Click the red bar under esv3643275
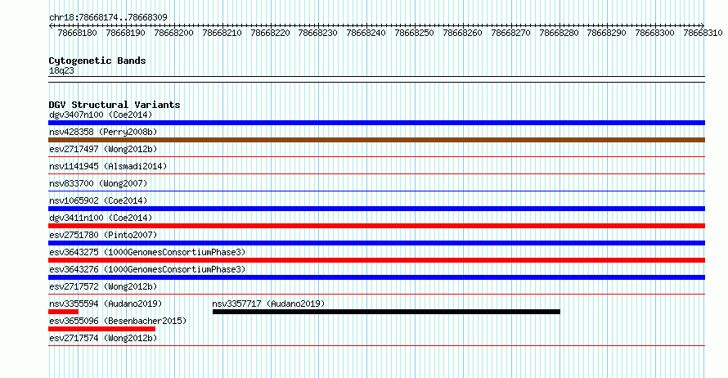This screenshot has width=728, height=378. (376, 260)
